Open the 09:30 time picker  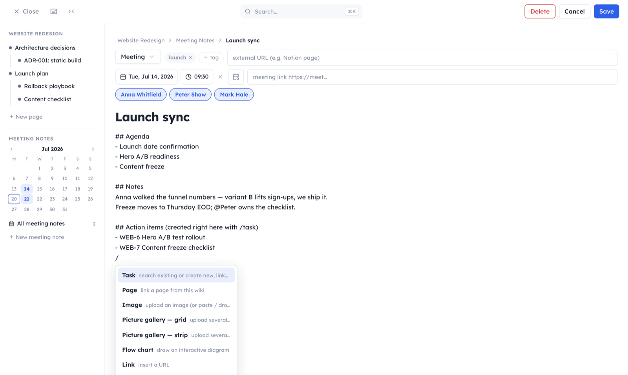(197, 77)
